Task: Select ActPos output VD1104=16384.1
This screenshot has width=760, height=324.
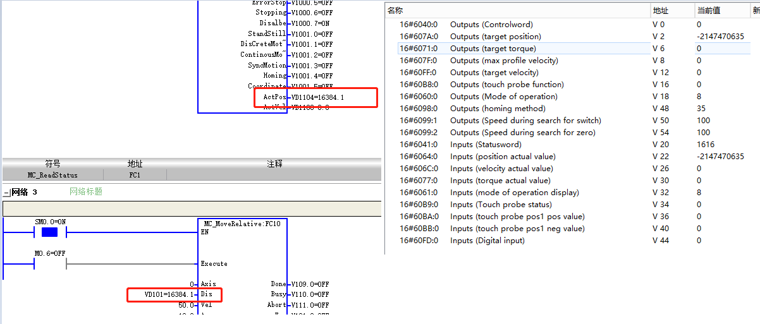Action: click(x=317, y=97)
